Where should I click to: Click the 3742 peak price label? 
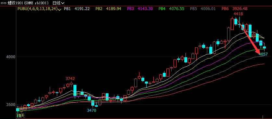[x=70, y=79]
